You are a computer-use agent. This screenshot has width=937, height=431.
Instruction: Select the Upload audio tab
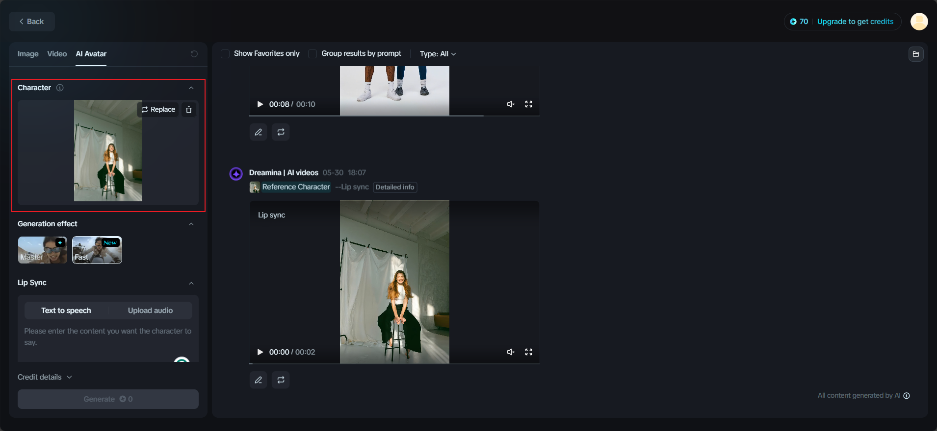tap(150, 311)
